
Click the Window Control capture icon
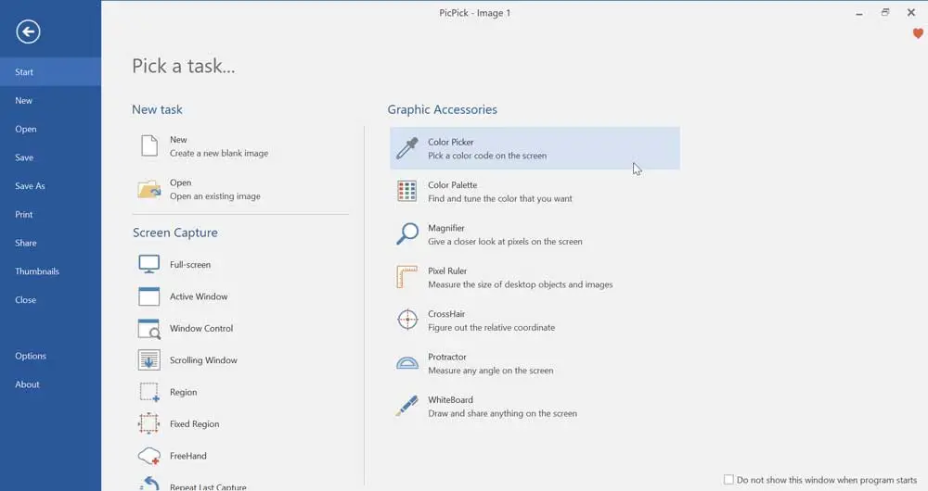[149, 329]
